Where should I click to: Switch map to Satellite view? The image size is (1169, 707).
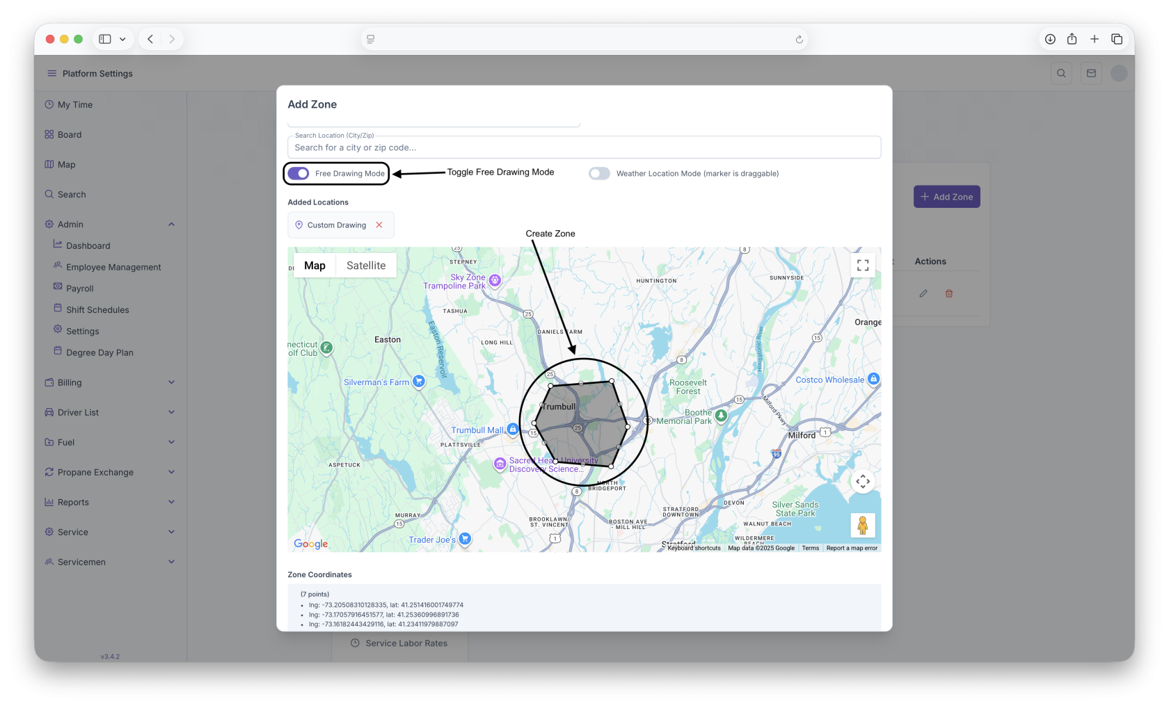point(366,266)
